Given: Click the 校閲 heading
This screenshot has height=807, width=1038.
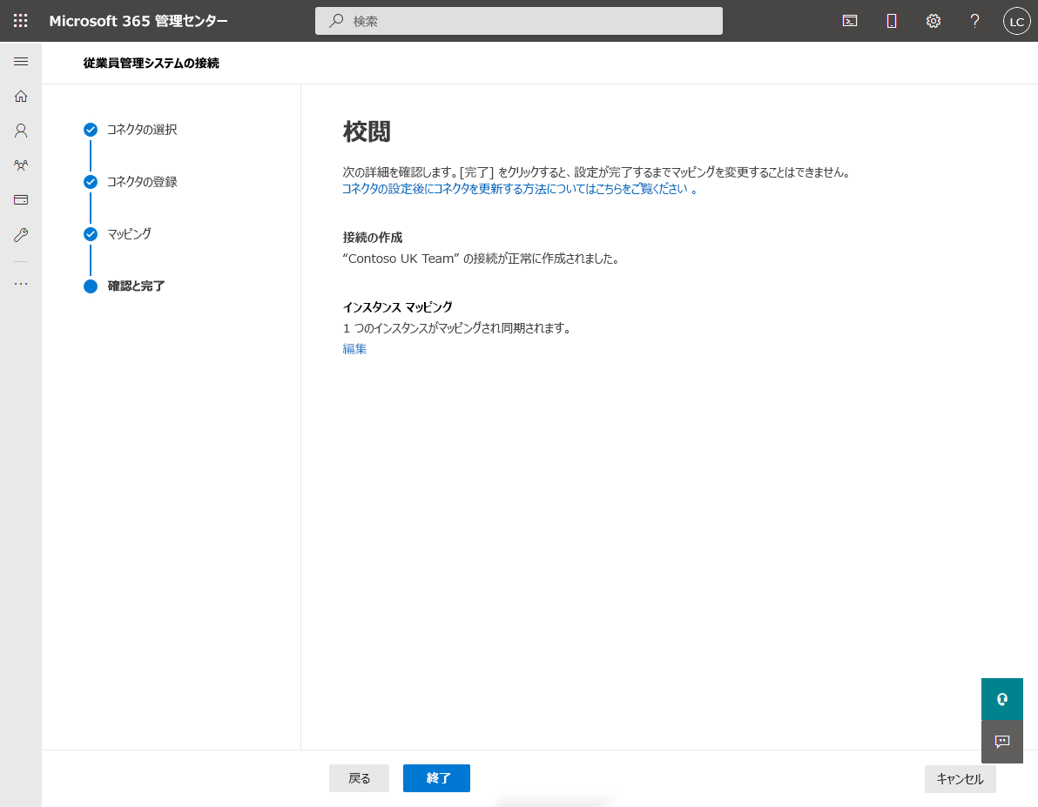Looking at the screenshot, I should [x=367, y=131].
